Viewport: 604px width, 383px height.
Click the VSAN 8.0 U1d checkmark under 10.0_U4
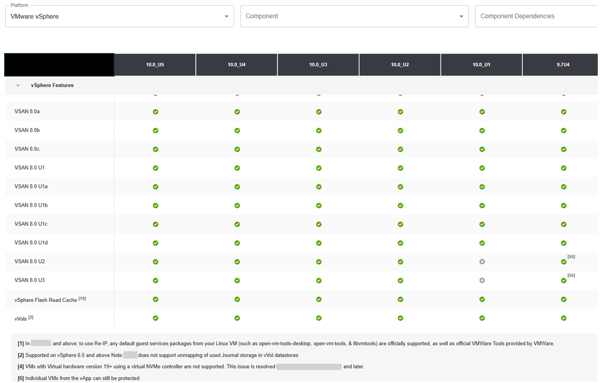237,243
